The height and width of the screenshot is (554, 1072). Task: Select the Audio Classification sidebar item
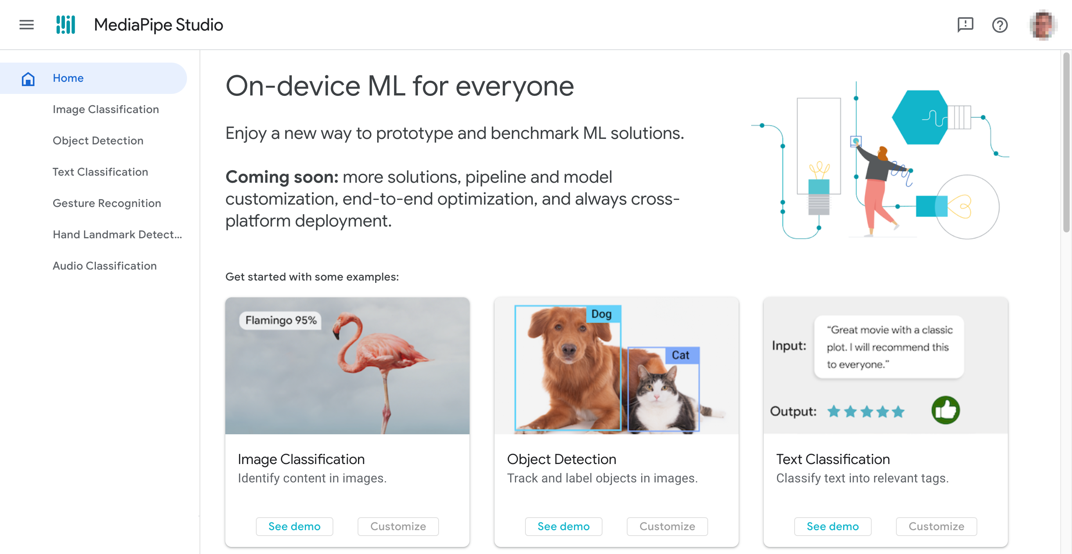pos(104,266)
